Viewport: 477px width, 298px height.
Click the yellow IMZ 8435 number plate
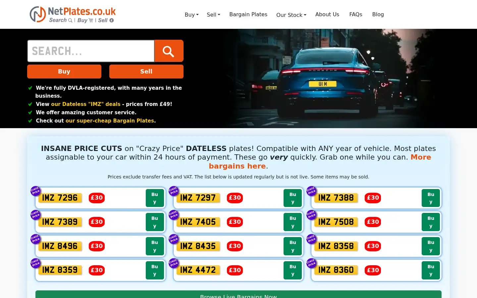point(198,246)
